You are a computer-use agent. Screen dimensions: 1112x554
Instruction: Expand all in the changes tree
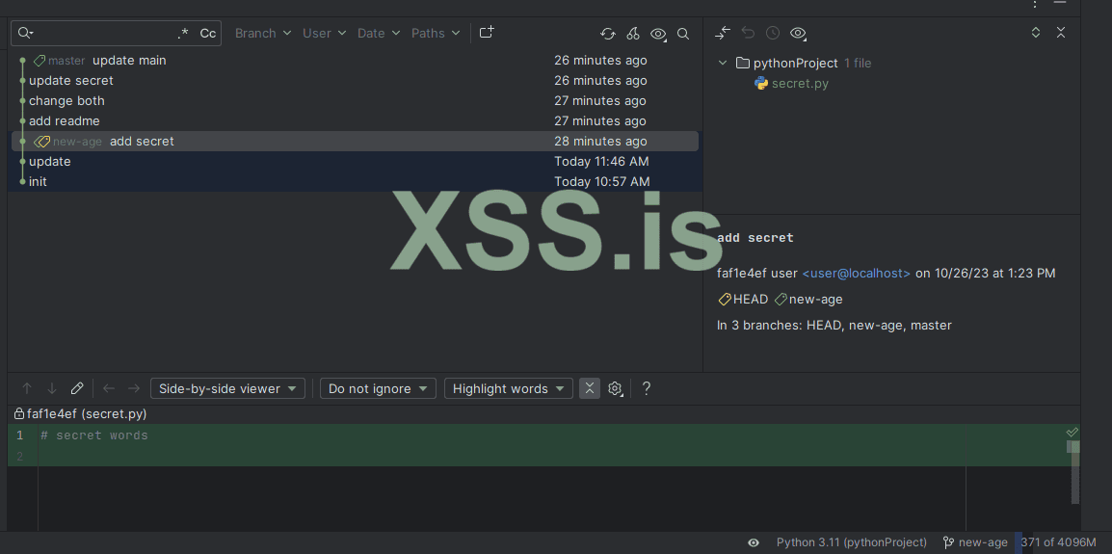tap(1036, 33)
